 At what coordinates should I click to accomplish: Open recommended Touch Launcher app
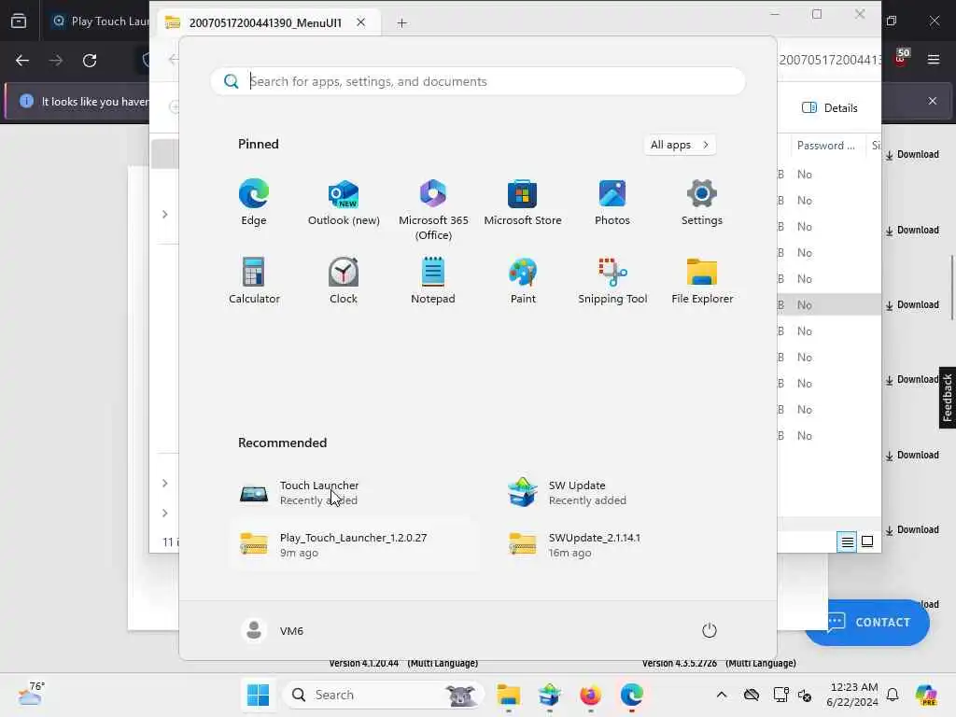coord(354,493)
